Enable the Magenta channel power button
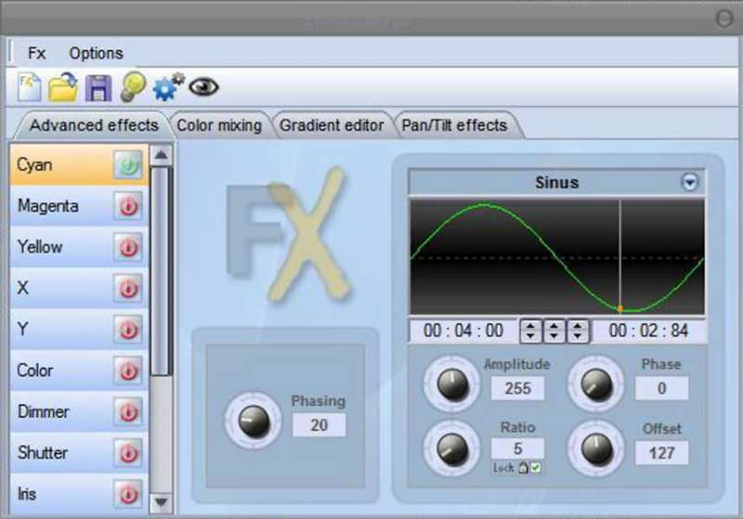The width and height of the screenshot is (743, 519). click(x=128, y=206)
